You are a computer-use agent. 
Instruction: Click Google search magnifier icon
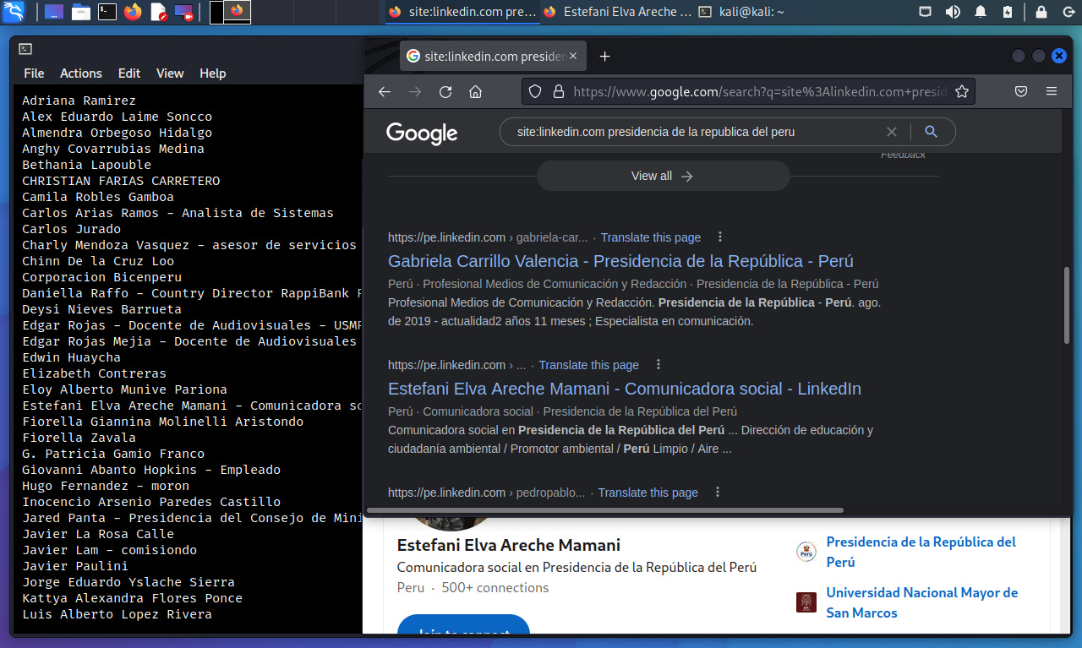click(x=931, y=132)
